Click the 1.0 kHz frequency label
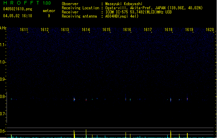 (x=3, y=62)
